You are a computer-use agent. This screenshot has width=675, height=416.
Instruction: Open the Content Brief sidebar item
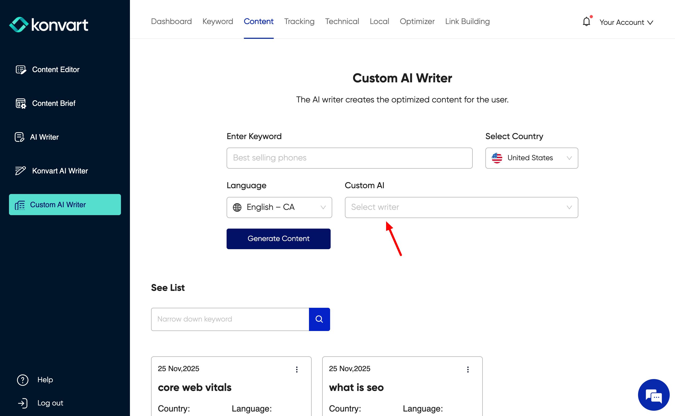[54, 103]
